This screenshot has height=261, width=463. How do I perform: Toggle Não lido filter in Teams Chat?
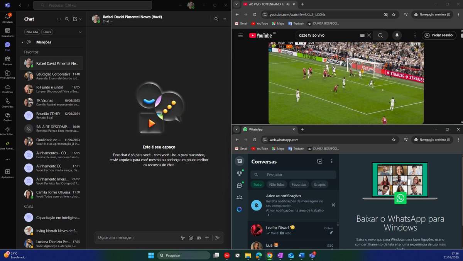pos(32,32)
